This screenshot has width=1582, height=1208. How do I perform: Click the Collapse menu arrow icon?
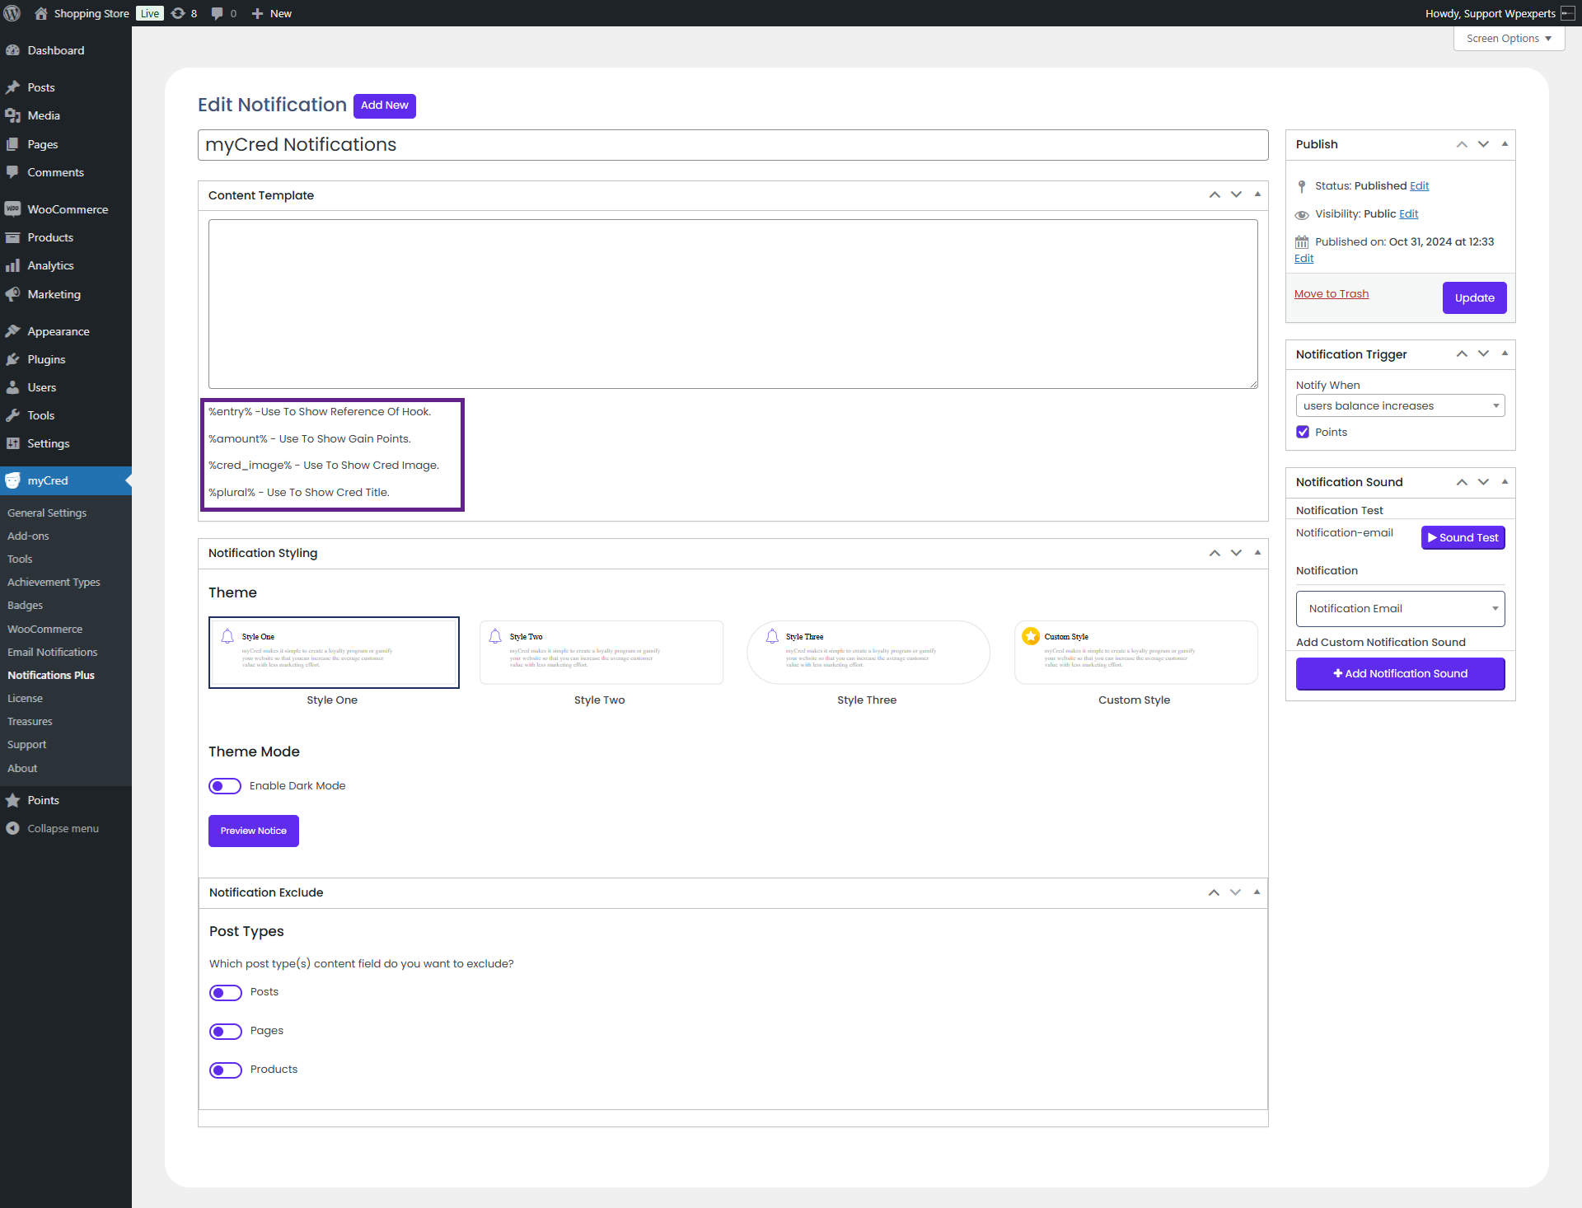click(13, 828)
